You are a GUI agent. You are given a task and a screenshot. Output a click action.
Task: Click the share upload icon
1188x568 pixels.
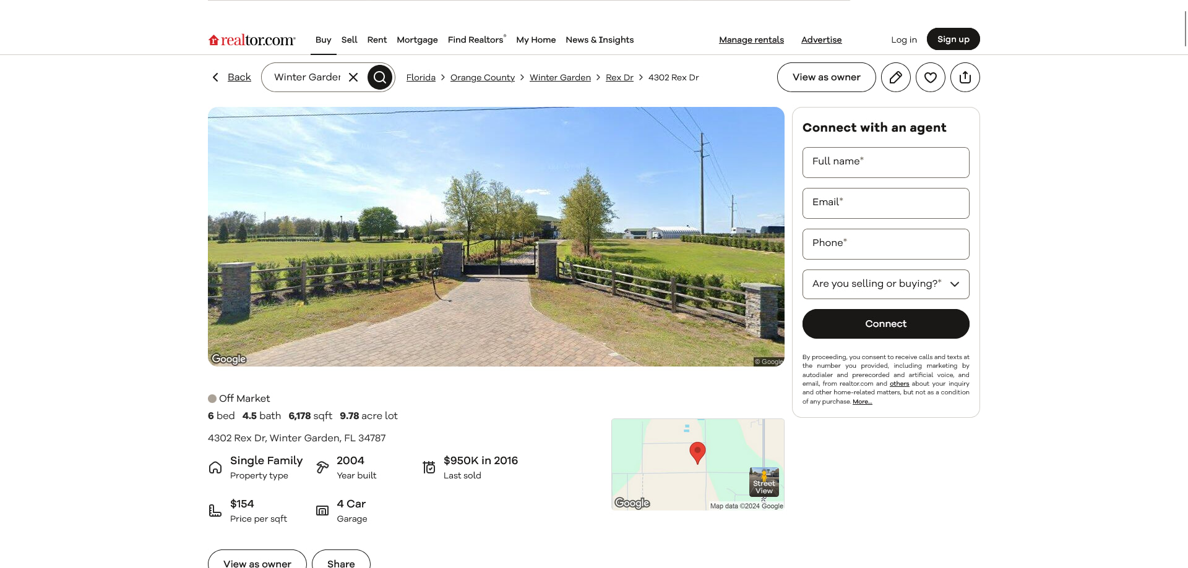(965, 77)
